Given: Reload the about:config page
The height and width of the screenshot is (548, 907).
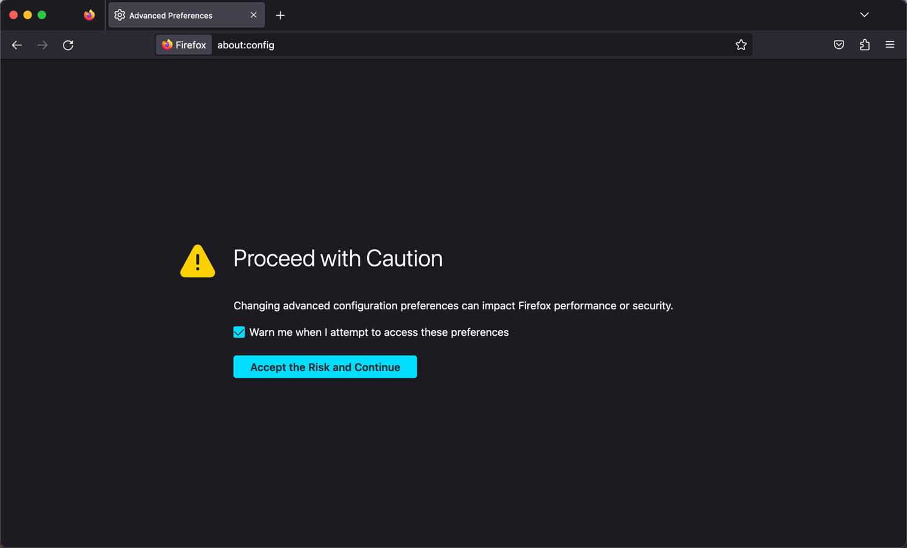Looking at the screenshot, I should 68,45.
